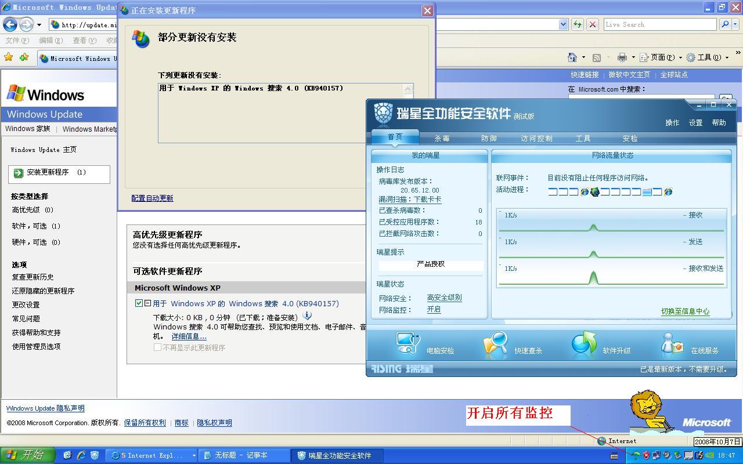Click the Windows Update 隐私声明 link
This screenshot has height=464, width=743.
point(45,408)
